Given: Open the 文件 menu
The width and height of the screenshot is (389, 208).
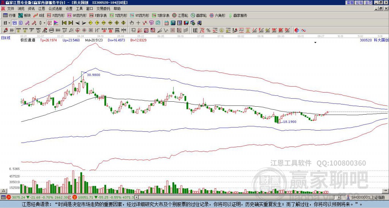Looking at the screenshot, I should 11,9.
